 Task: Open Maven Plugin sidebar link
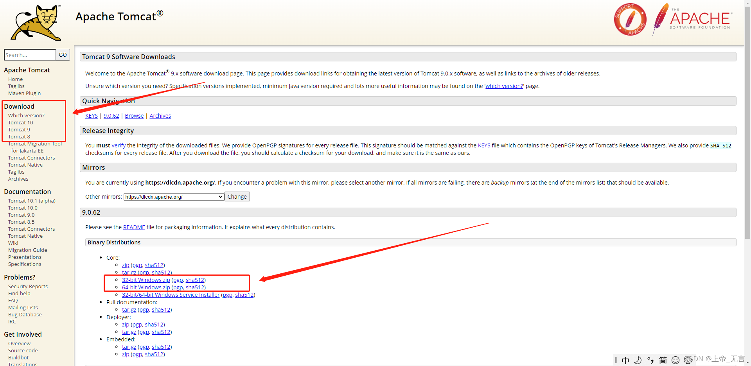pos(24,93)
